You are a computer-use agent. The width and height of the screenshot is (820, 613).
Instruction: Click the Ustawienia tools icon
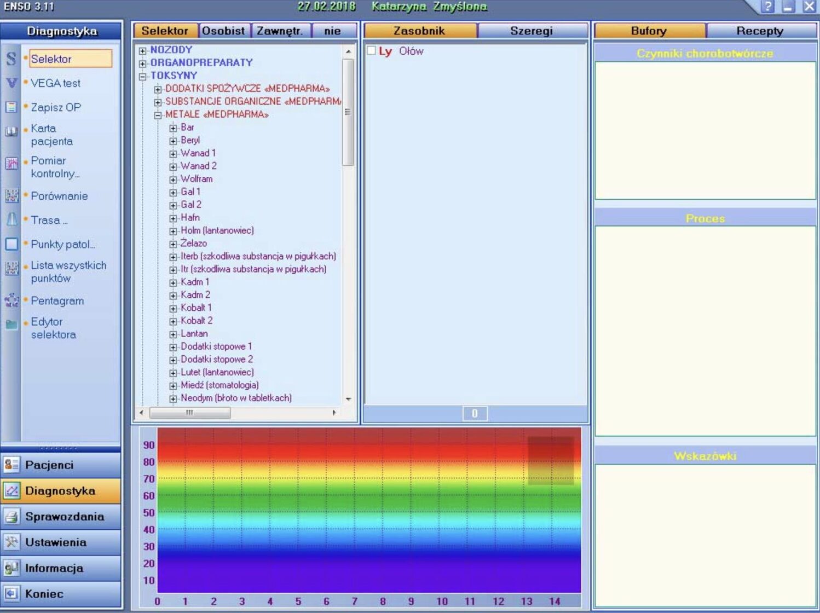(11, 542)
